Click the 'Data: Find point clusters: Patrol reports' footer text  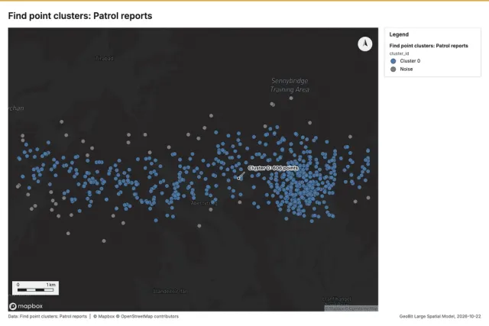pos(47,316)
